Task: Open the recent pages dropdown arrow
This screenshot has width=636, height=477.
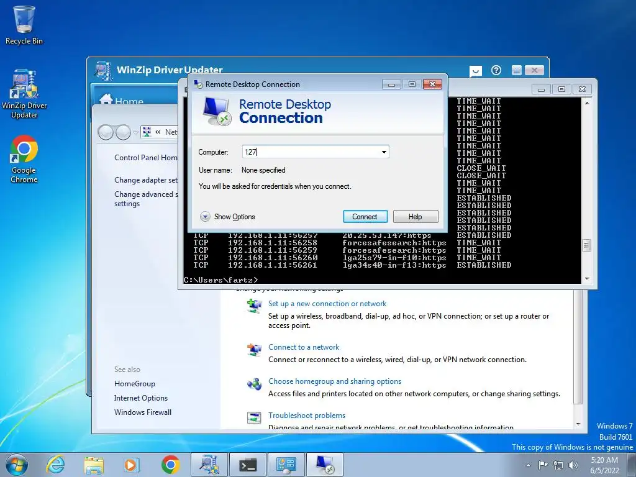Action: point(136,133)
